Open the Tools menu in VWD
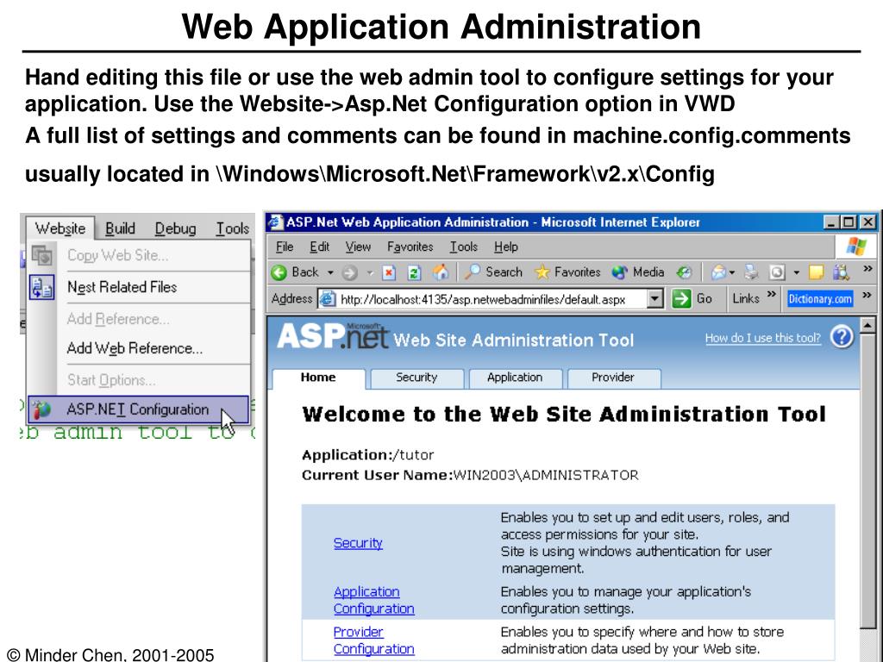 (x=233, y=228)
